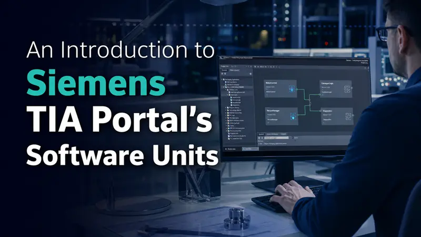Select 'Add new software unit' in the tree
Image resolution: width=421 pixels, height=237 pixels.
238,92
